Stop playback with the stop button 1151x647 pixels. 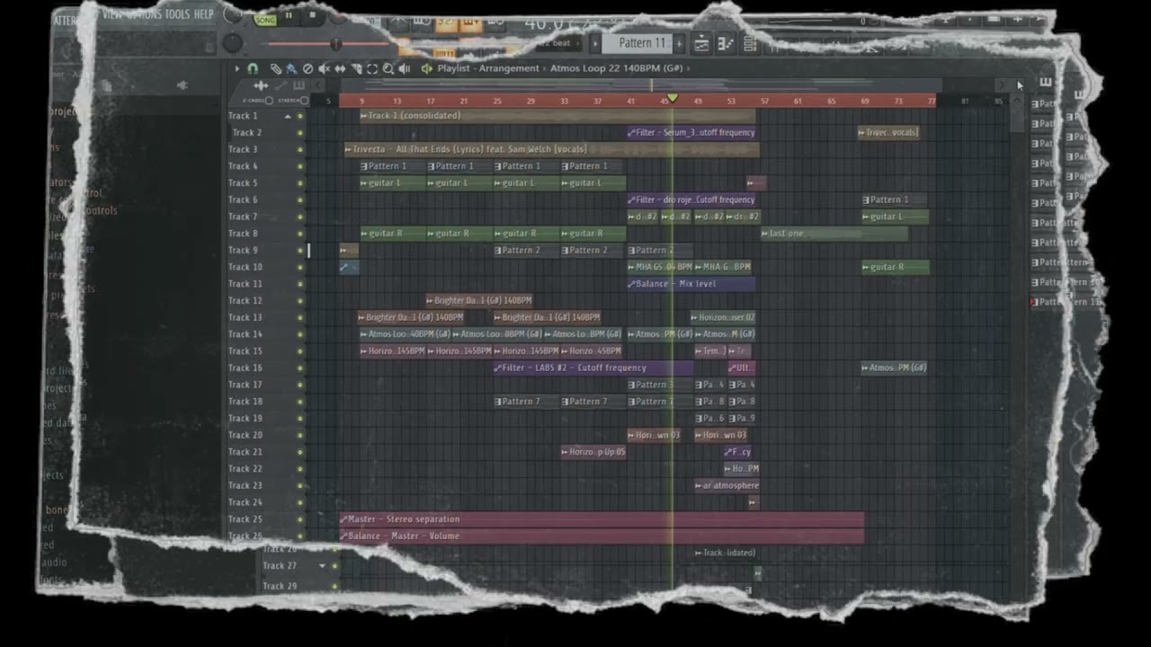click(312, 16)
